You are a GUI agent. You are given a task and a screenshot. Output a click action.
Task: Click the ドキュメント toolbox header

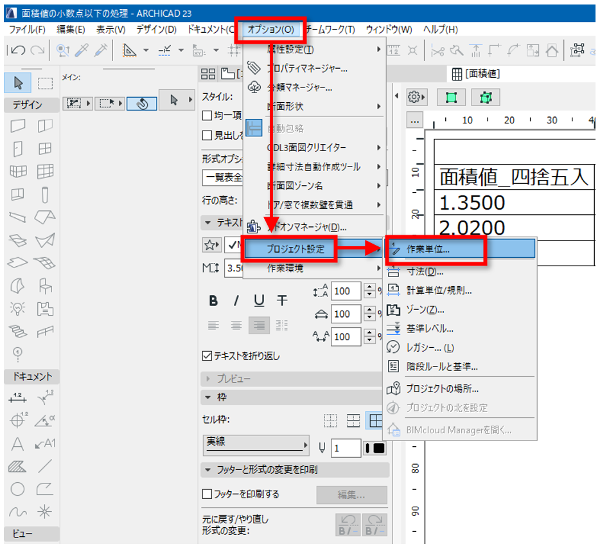coord(31,376)
